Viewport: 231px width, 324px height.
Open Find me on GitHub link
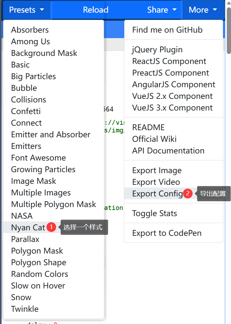[x=167, y=30]
